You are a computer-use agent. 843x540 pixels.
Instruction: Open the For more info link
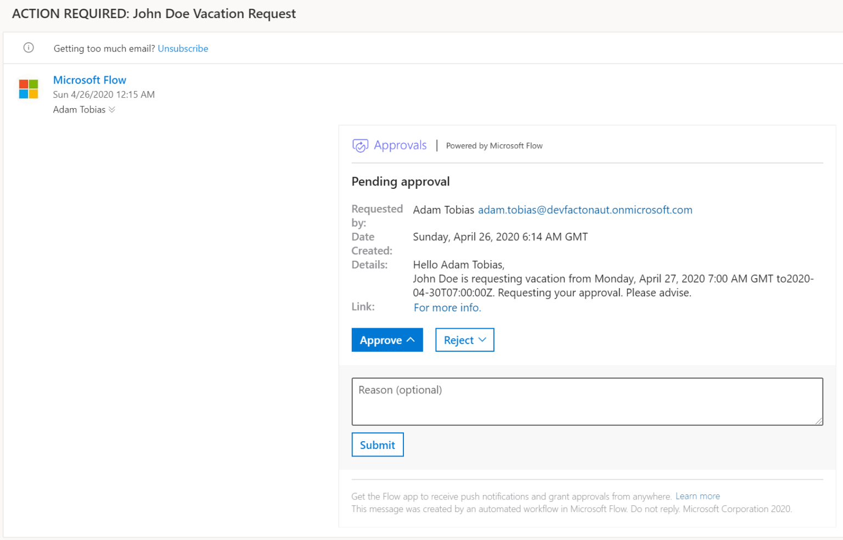(447, 307)
